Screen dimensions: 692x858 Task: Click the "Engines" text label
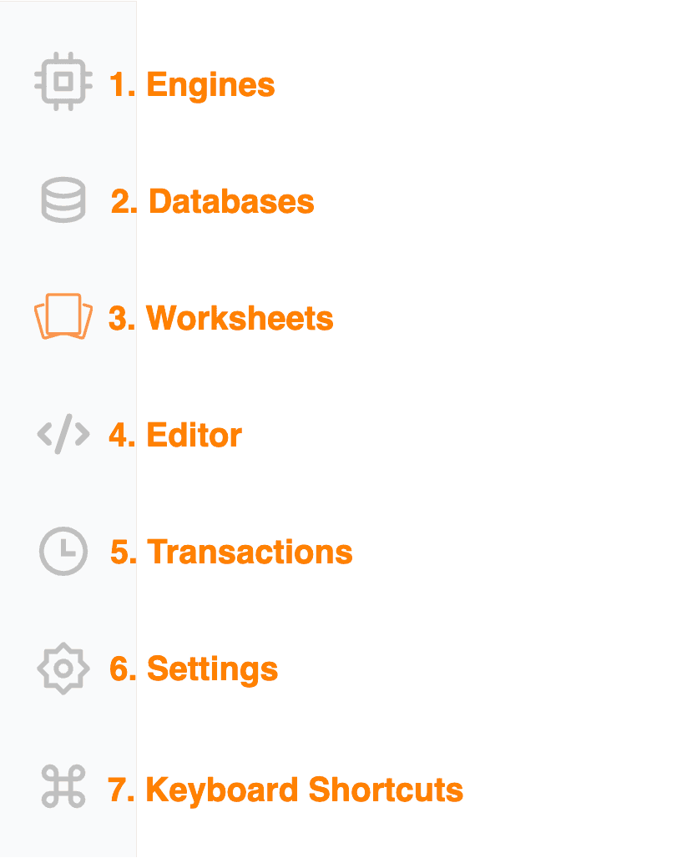[210, 85]
